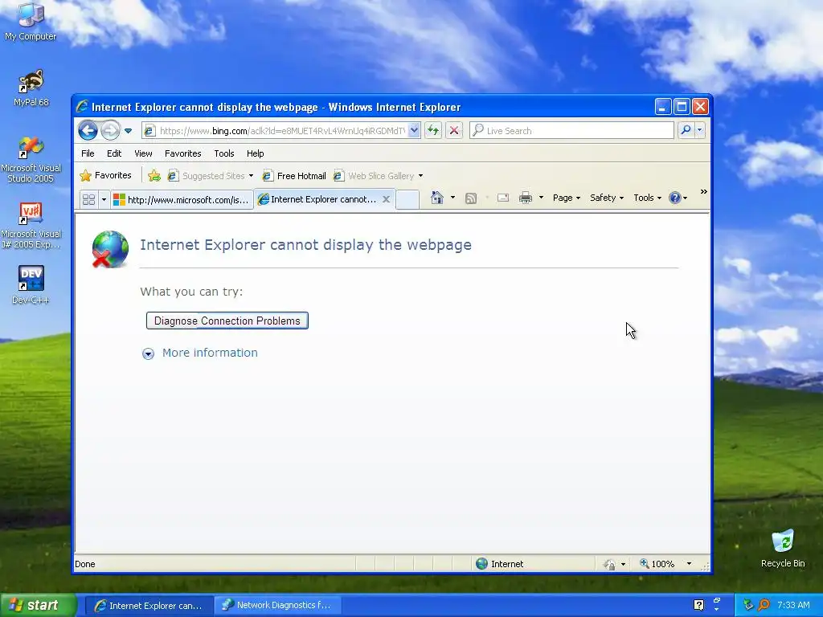This screenshot has width=823, height=617.
Task: Stop loading with the red X icon
Action: [x=454, y=131]
